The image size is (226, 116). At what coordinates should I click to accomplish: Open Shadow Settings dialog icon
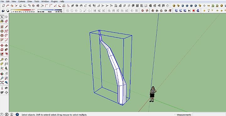pyautogui.click(x=3, y=11)
